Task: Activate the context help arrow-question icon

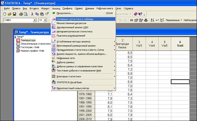Action: click(x=140, y=14)
